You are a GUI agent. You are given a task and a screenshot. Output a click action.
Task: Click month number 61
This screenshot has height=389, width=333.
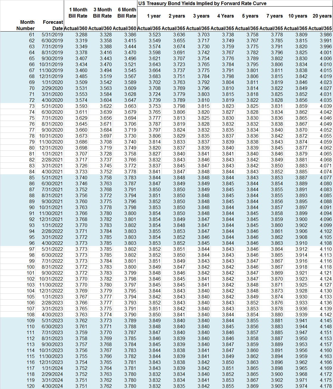(32, 35)
